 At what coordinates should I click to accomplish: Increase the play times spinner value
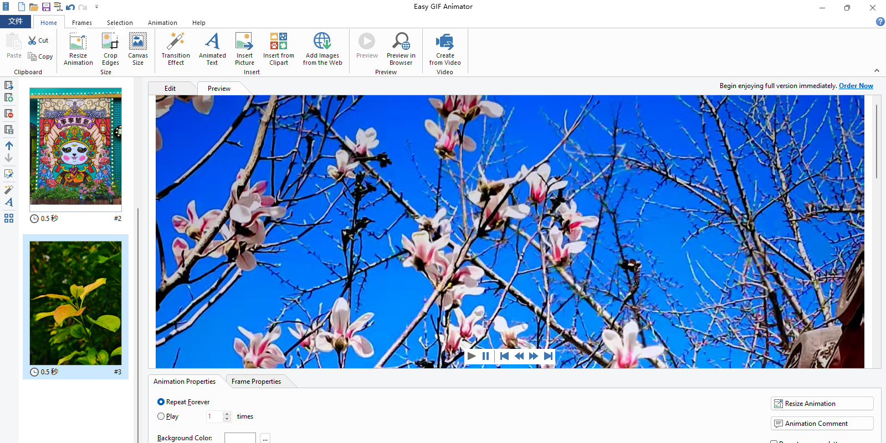coord(227,414)
